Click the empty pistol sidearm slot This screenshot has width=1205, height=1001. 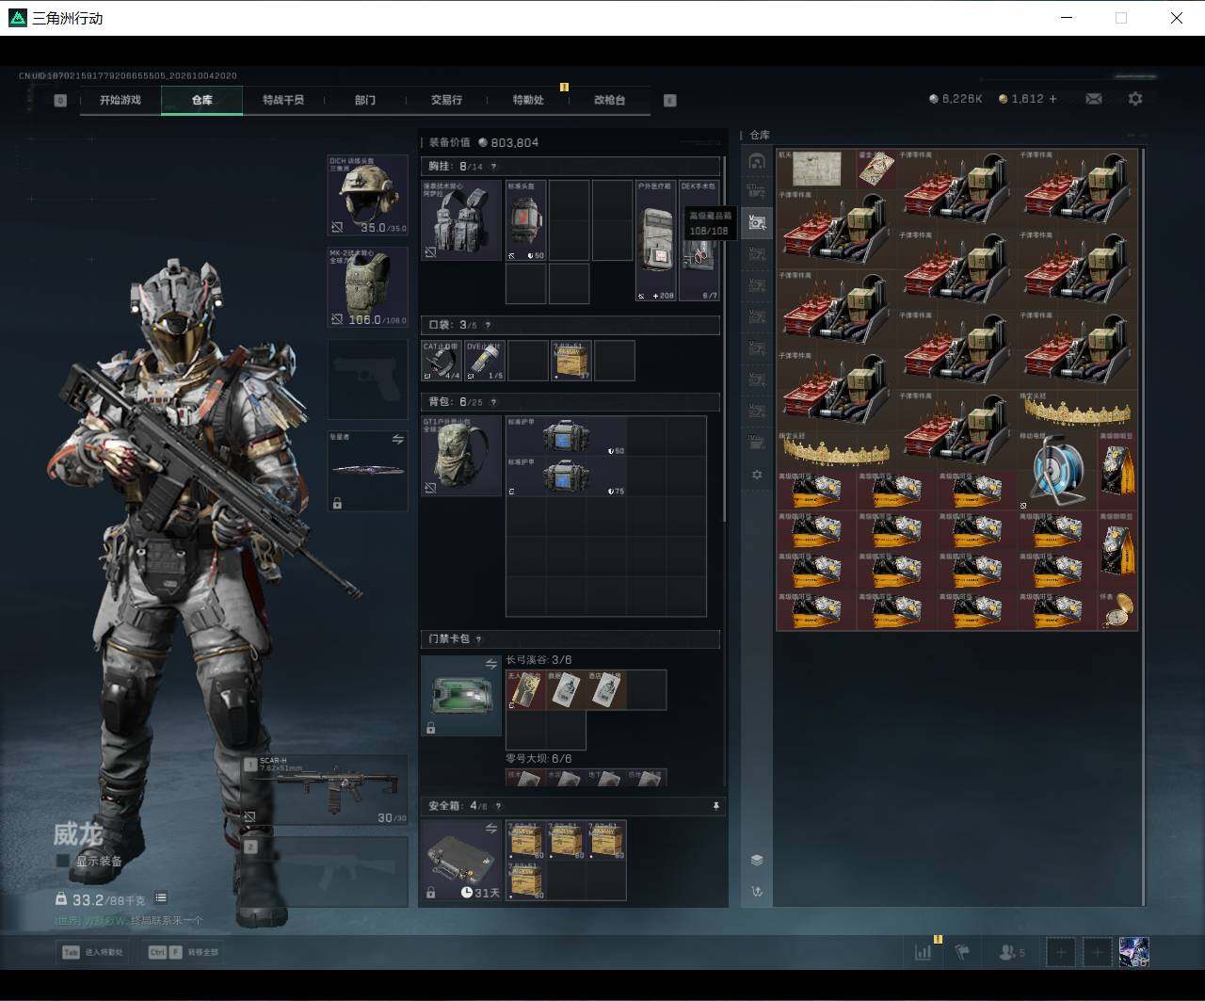(x=368, y=379)
